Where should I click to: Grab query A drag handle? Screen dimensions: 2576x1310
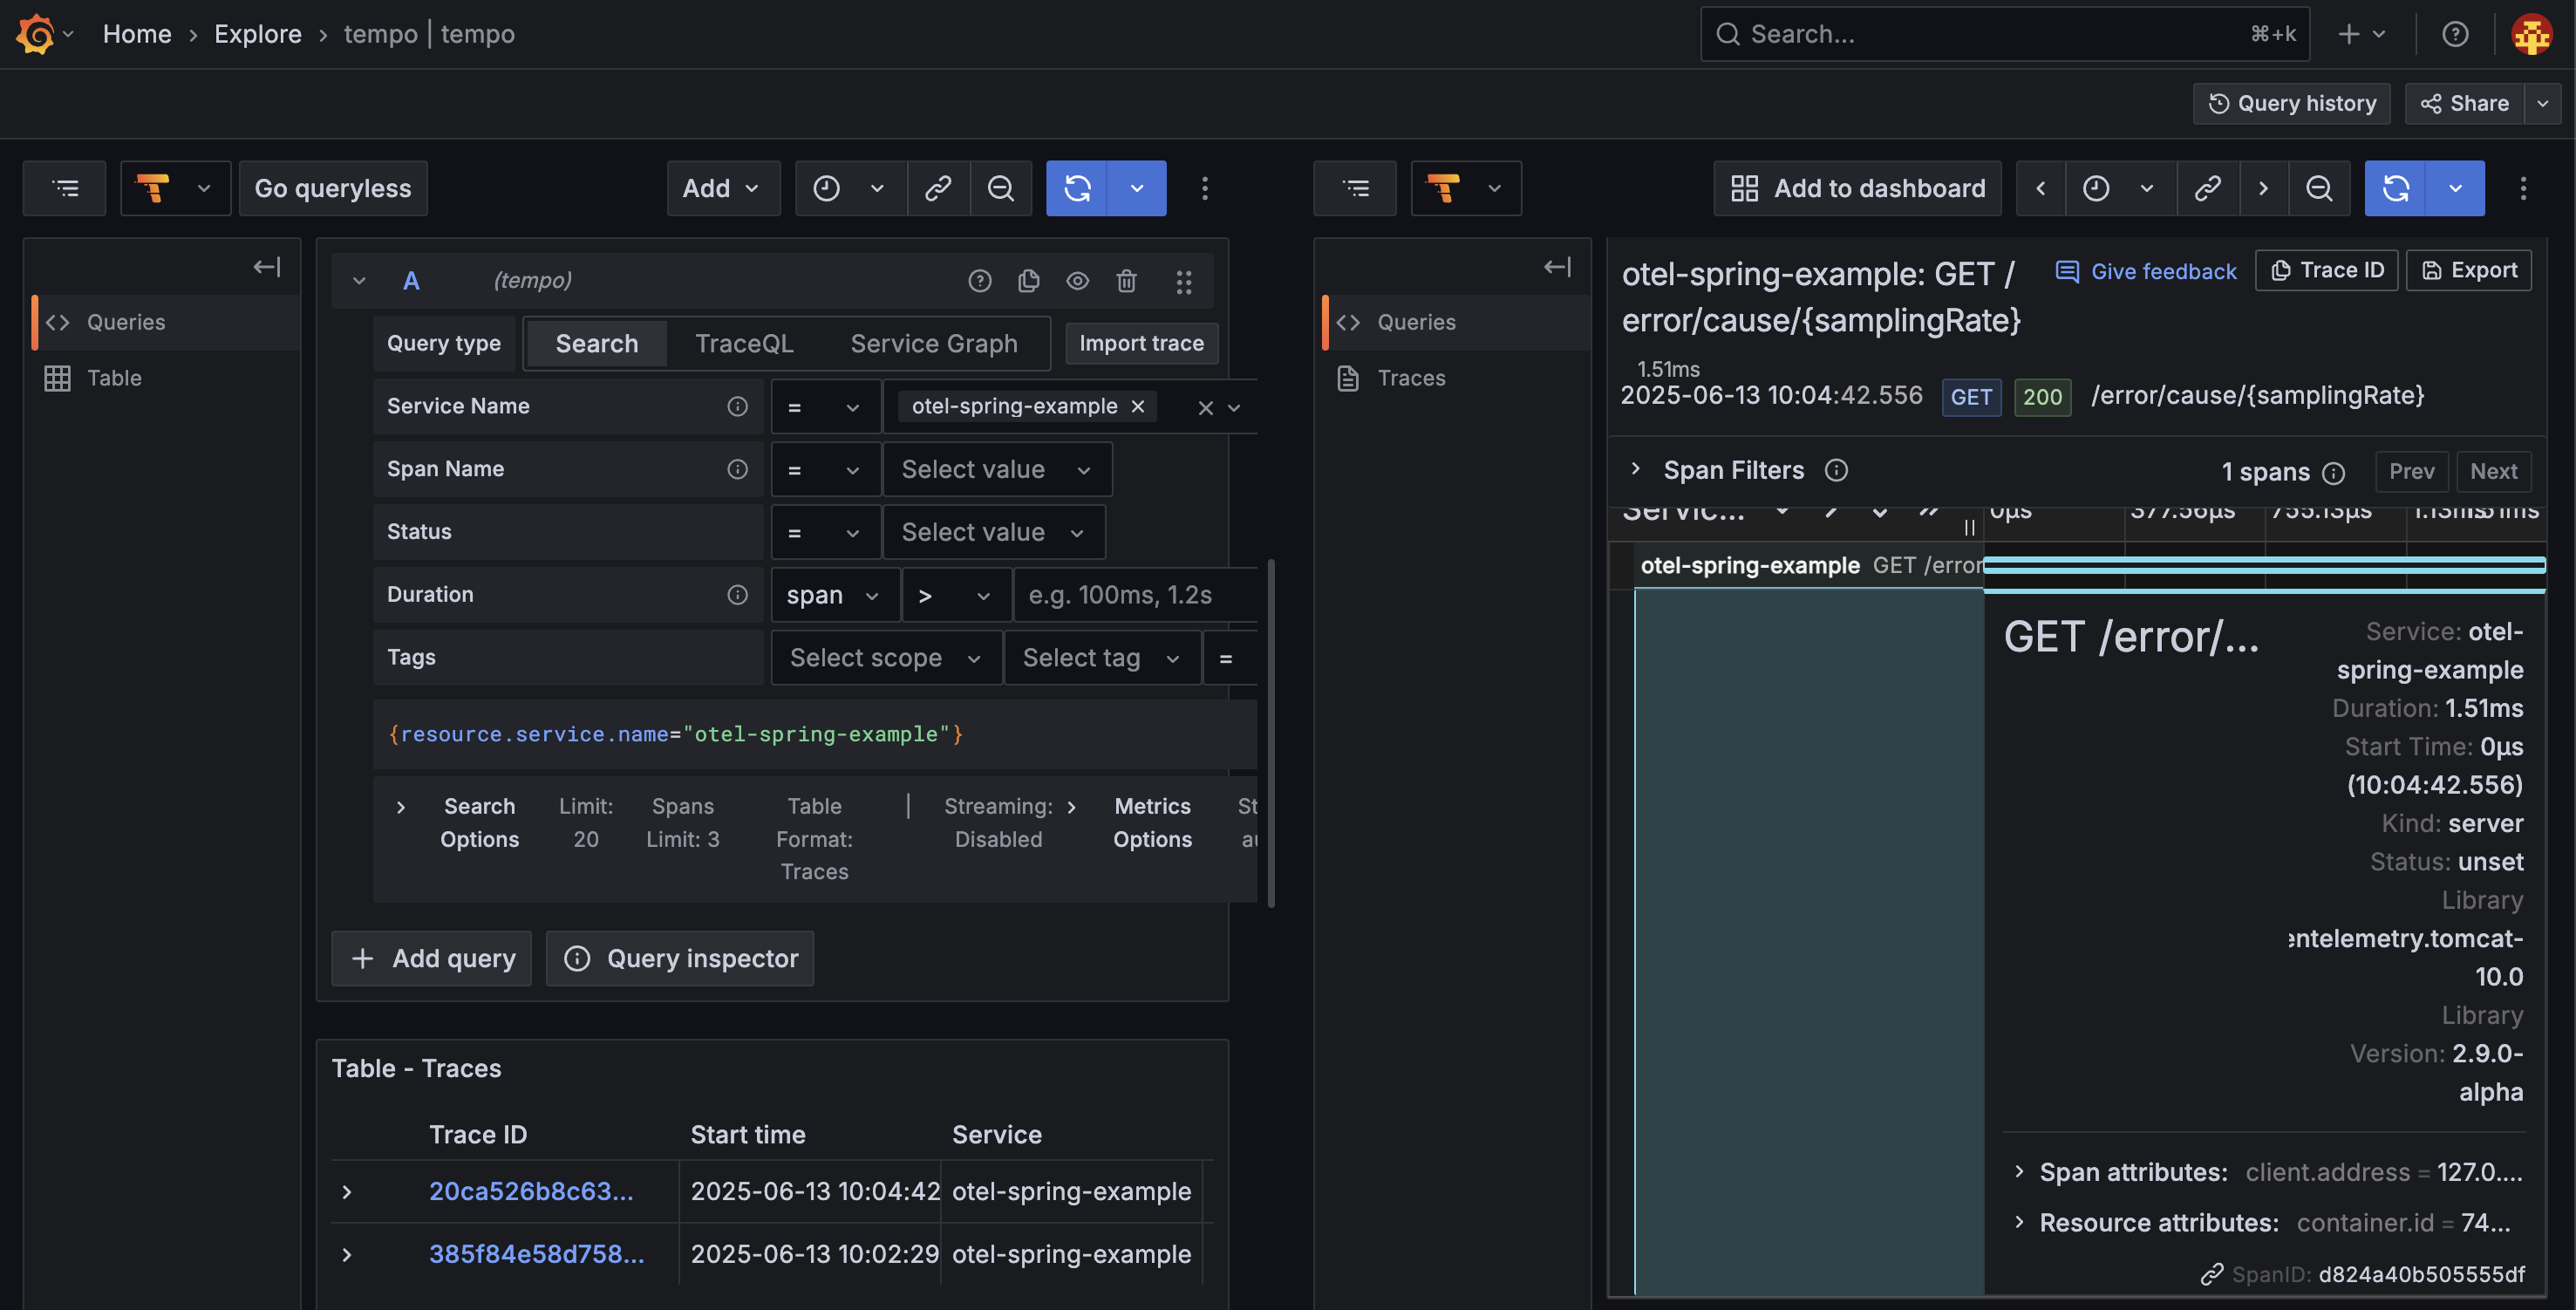pyautogui.click(x=1184, y=281)
